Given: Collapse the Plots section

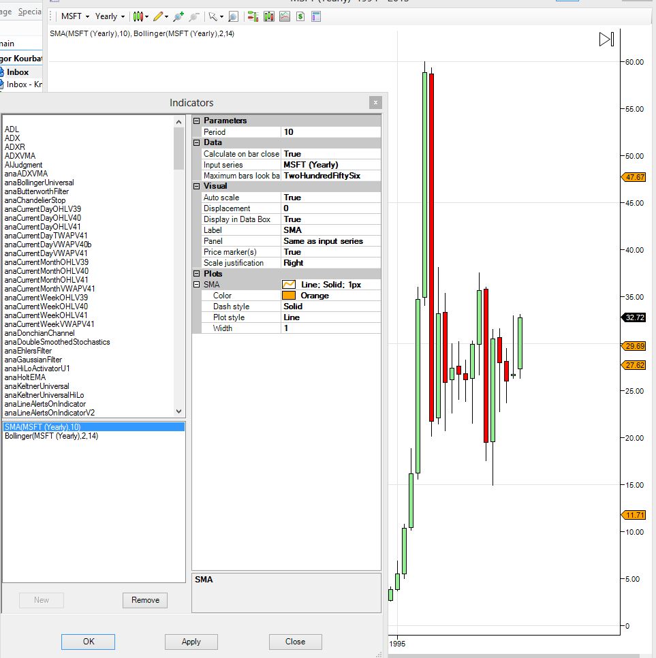Looking at the screenshot, I should click(196, 274).
